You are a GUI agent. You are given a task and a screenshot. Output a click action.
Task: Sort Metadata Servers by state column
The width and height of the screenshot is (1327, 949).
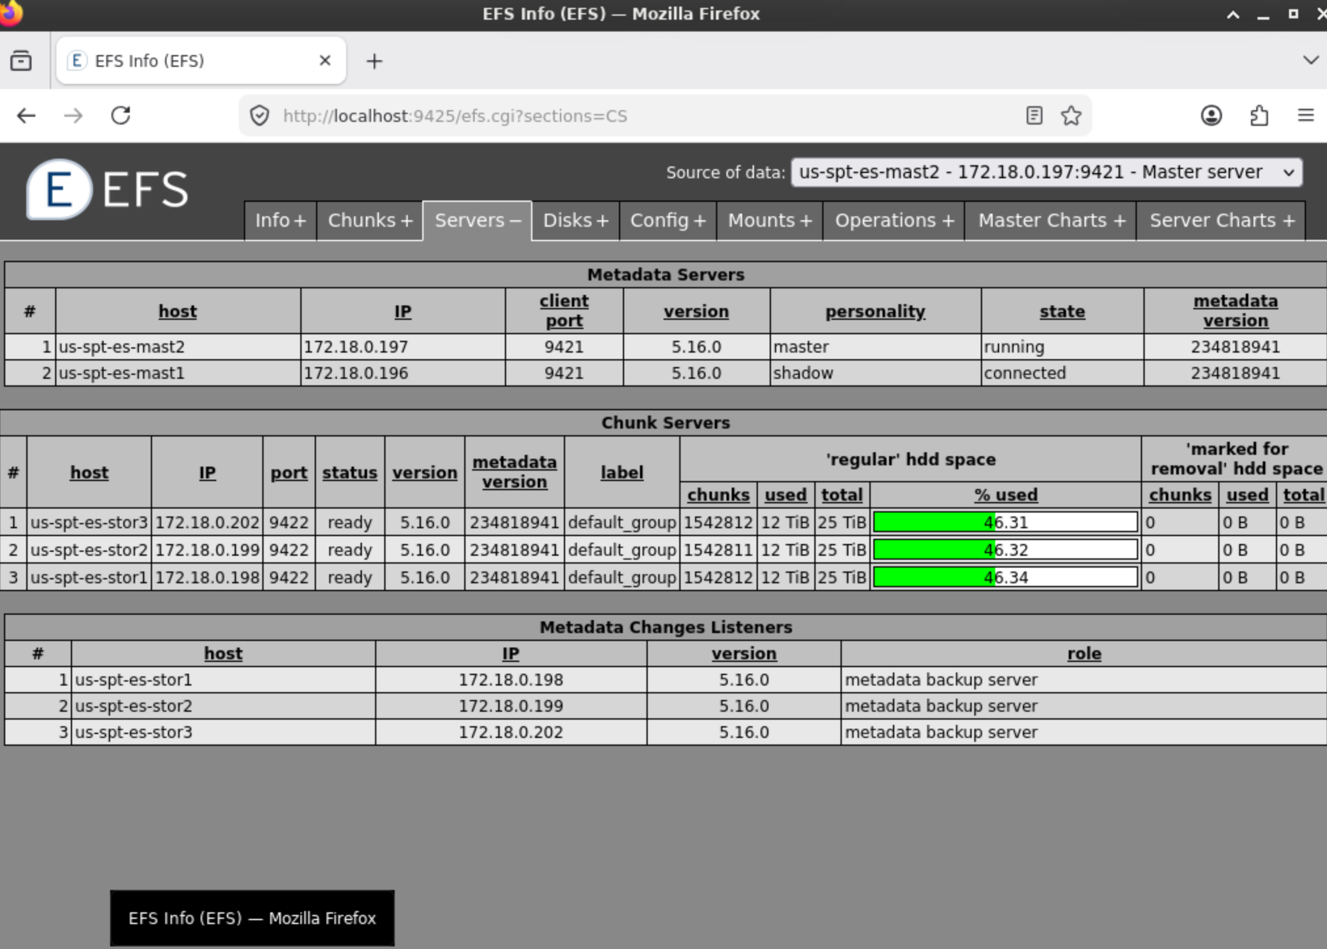coord(1062,311)
